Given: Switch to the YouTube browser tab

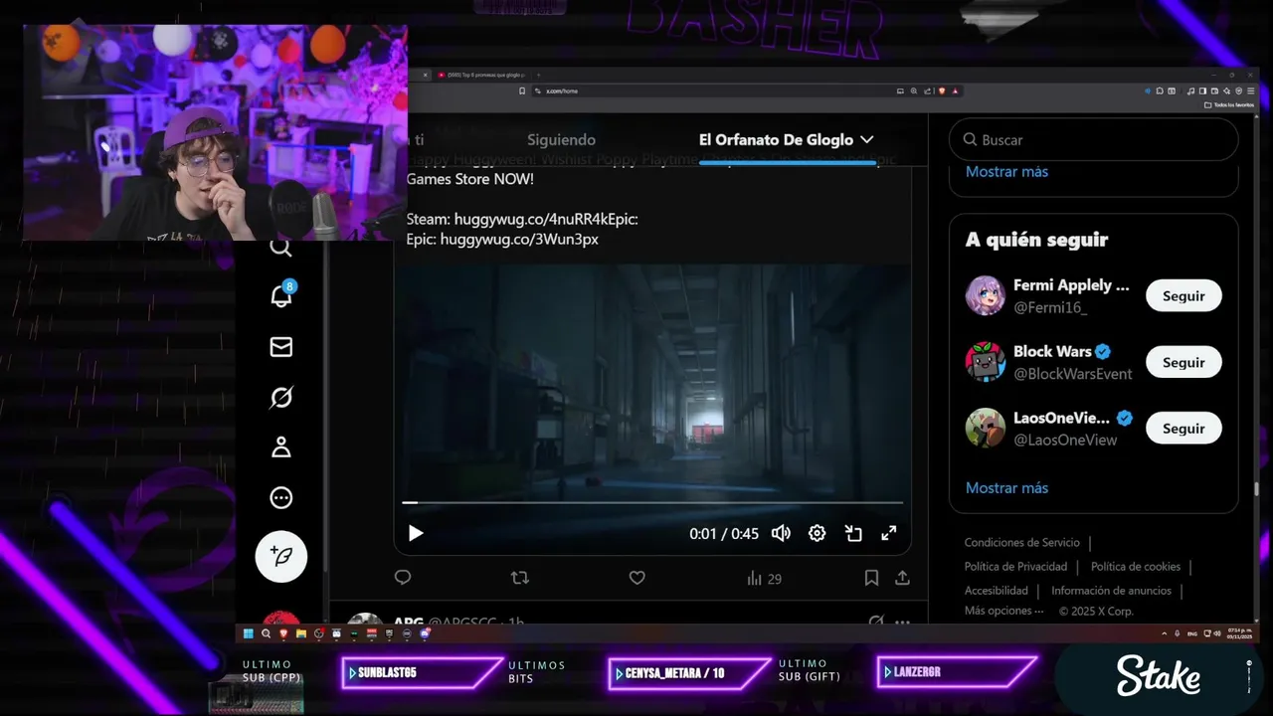Looking at the screenshot, I should [x=479, y=75].
